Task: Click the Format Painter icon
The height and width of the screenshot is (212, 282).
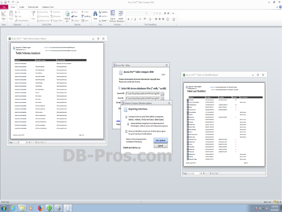Action: click(x=16, y=21)
